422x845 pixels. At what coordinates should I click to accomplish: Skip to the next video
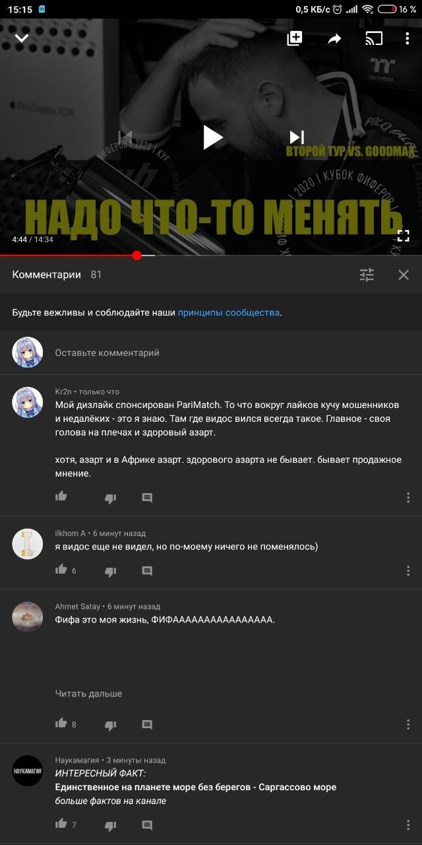click(x=297, y=137)
